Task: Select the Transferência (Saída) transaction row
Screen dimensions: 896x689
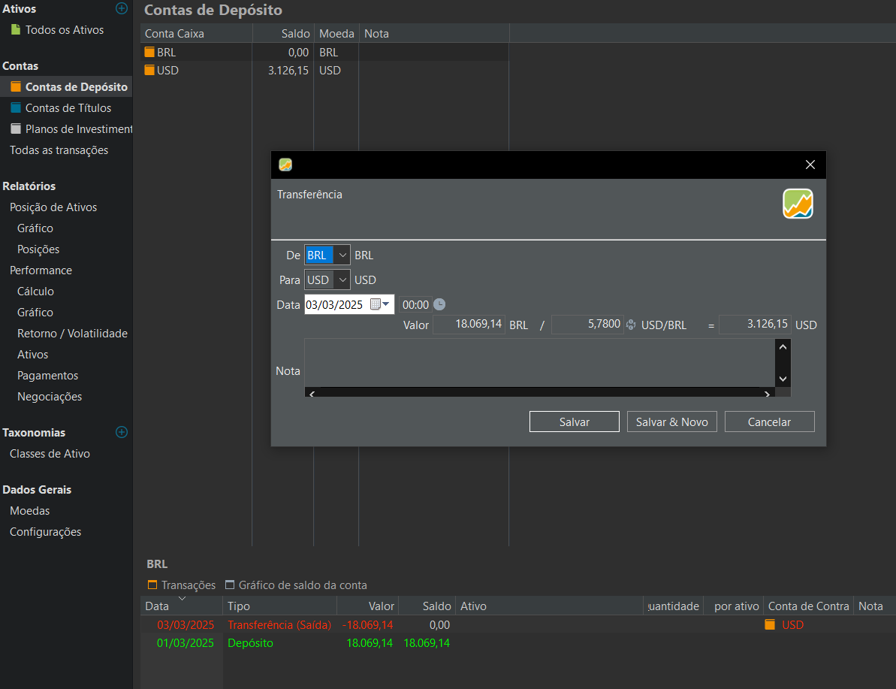Action: tap(518, 625)
